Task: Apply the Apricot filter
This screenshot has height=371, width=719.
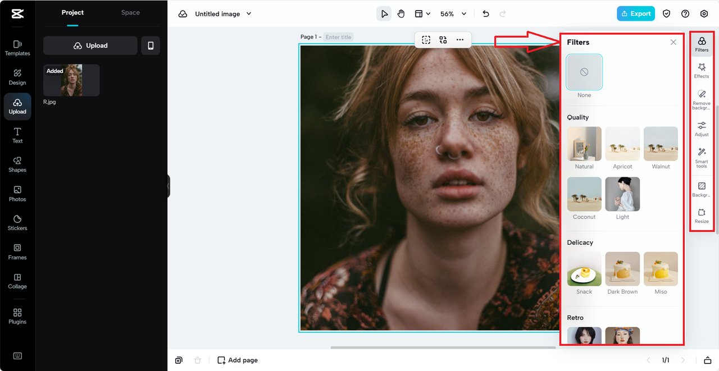Action: [622, 144]
